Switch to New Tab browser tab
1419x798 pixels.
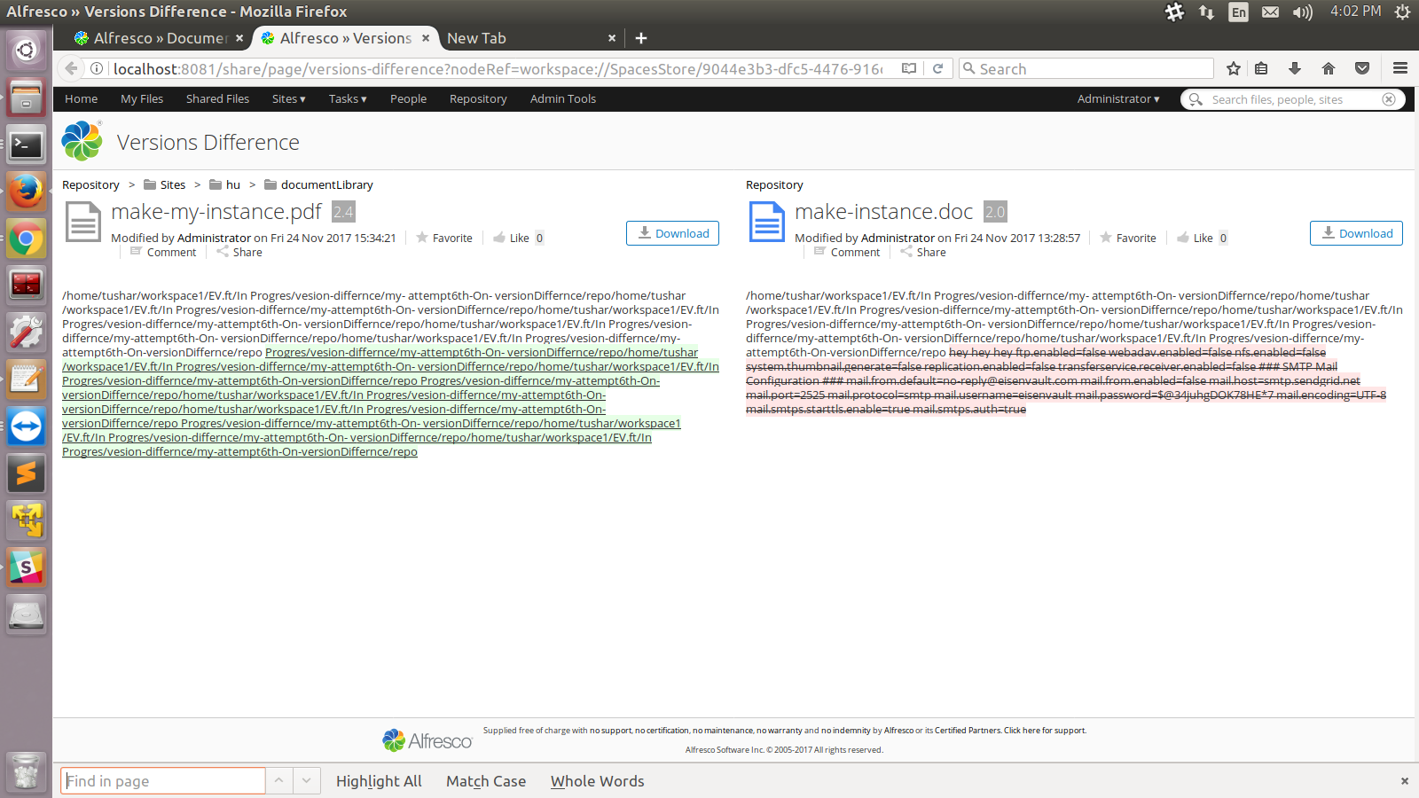click(523, 38)
